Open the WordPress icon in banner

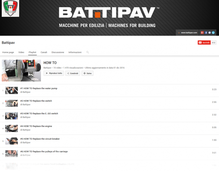pyautogui.click(x=213, y=33)
